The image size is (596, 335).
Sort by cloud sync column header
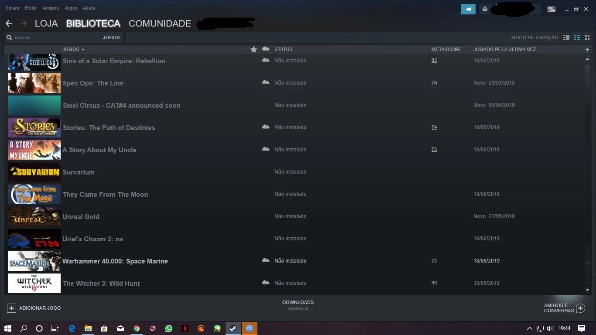point(266,49)
